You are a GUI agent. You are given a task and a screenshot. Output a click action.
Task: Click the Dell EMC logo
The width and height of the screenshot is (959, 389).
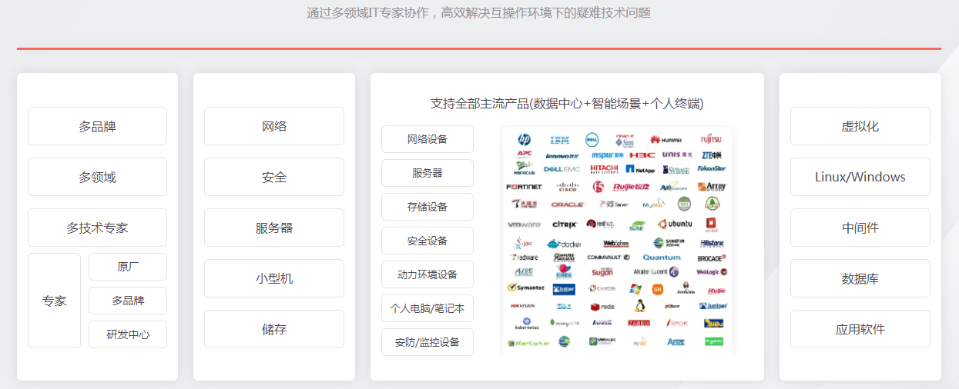click(562, 169)
